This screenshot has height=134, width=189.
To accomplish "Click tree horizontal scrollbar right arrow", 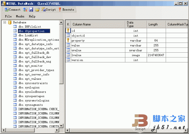I will click(x=57, y=130).
